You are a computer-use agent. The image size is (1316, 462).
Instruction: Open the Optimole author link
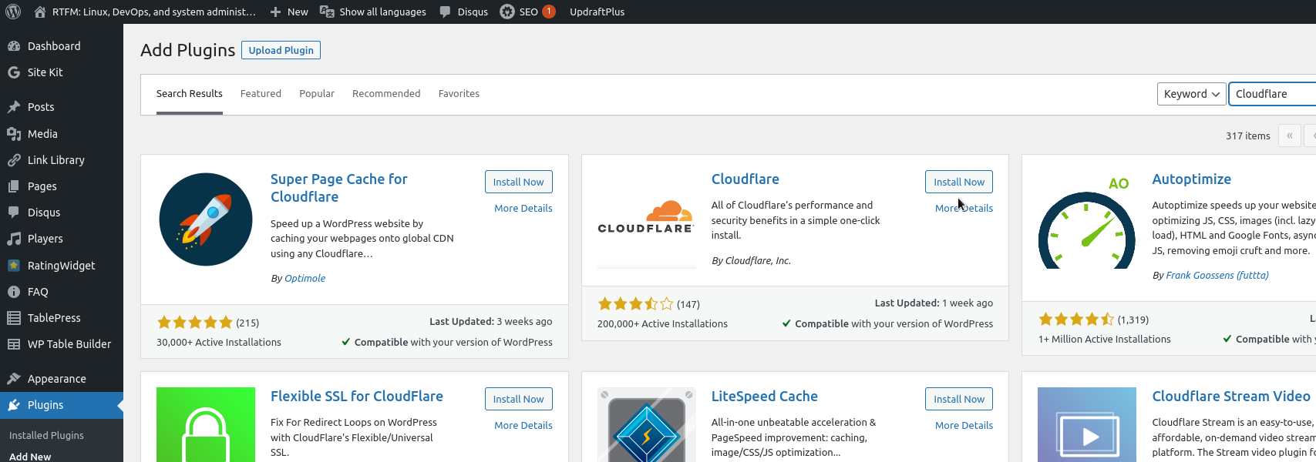[x=305, y=279]
